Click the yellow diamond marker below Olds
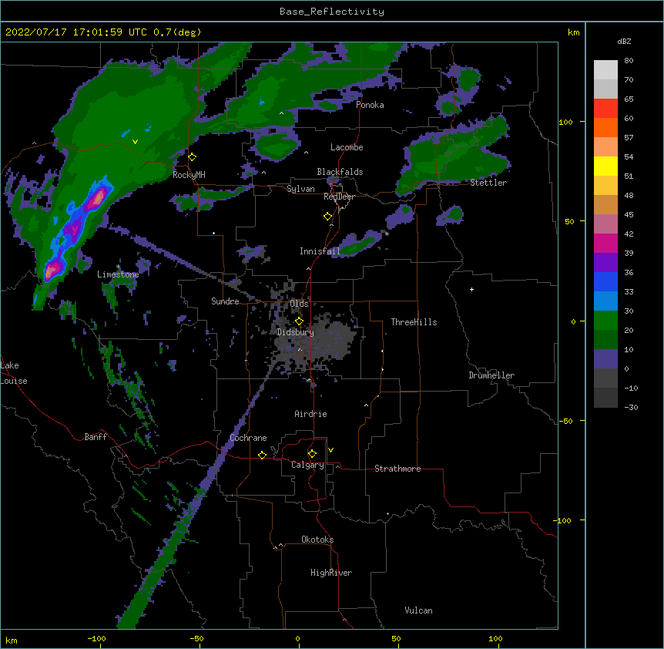Viewport: 664px width, 649px height. (299, 321)
